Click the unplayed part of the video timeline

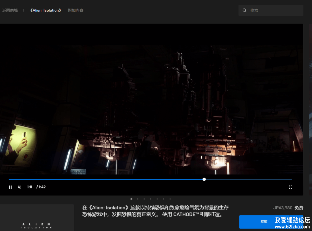(251, 179)
